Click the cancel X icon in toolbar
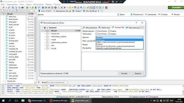This screenshot has height=103, width=184. pyautogui.click(x=62, y=7)
